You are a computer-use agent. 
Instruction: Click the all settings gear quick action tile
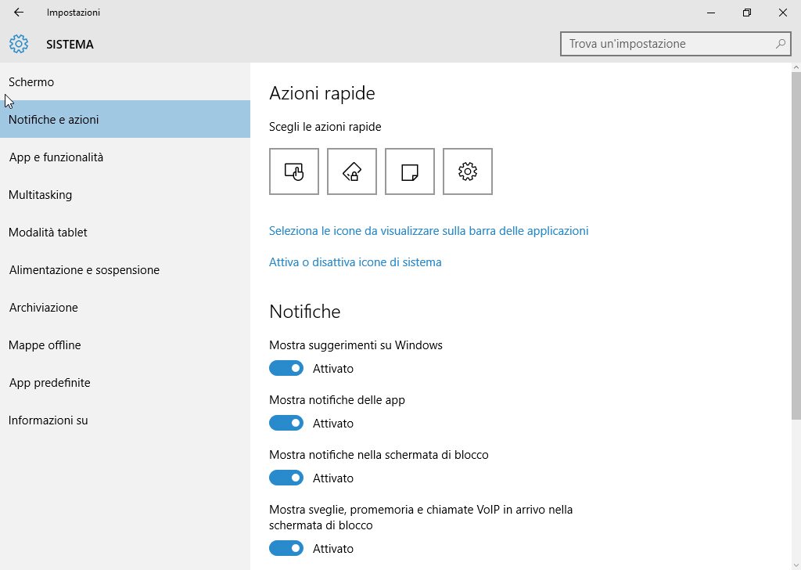coord(468,171)
